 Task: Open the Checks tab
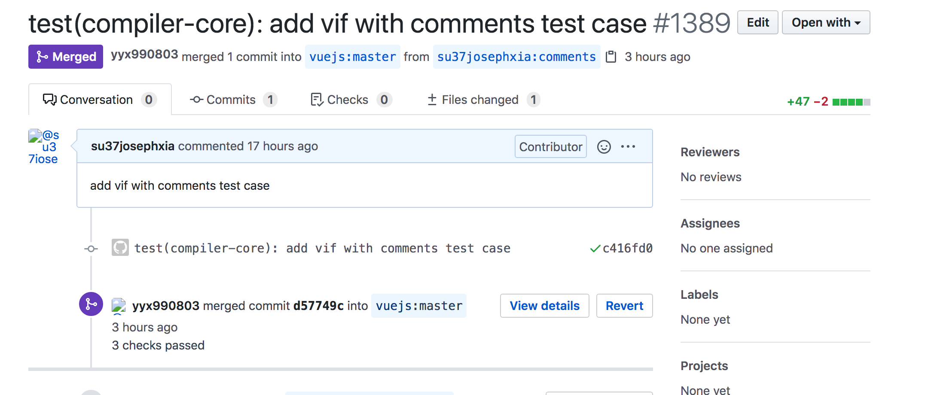click(351, 100)
